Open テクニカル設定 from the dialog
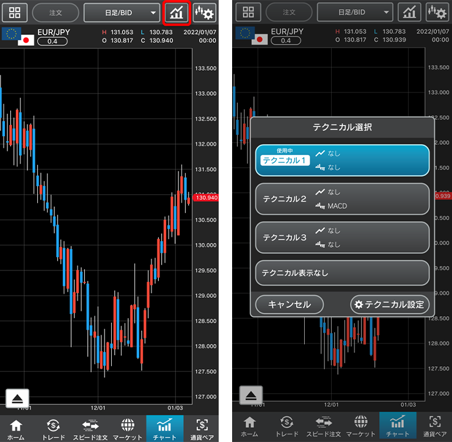The height and width of the screenshot is (442, 452). [x=390, y=304]
